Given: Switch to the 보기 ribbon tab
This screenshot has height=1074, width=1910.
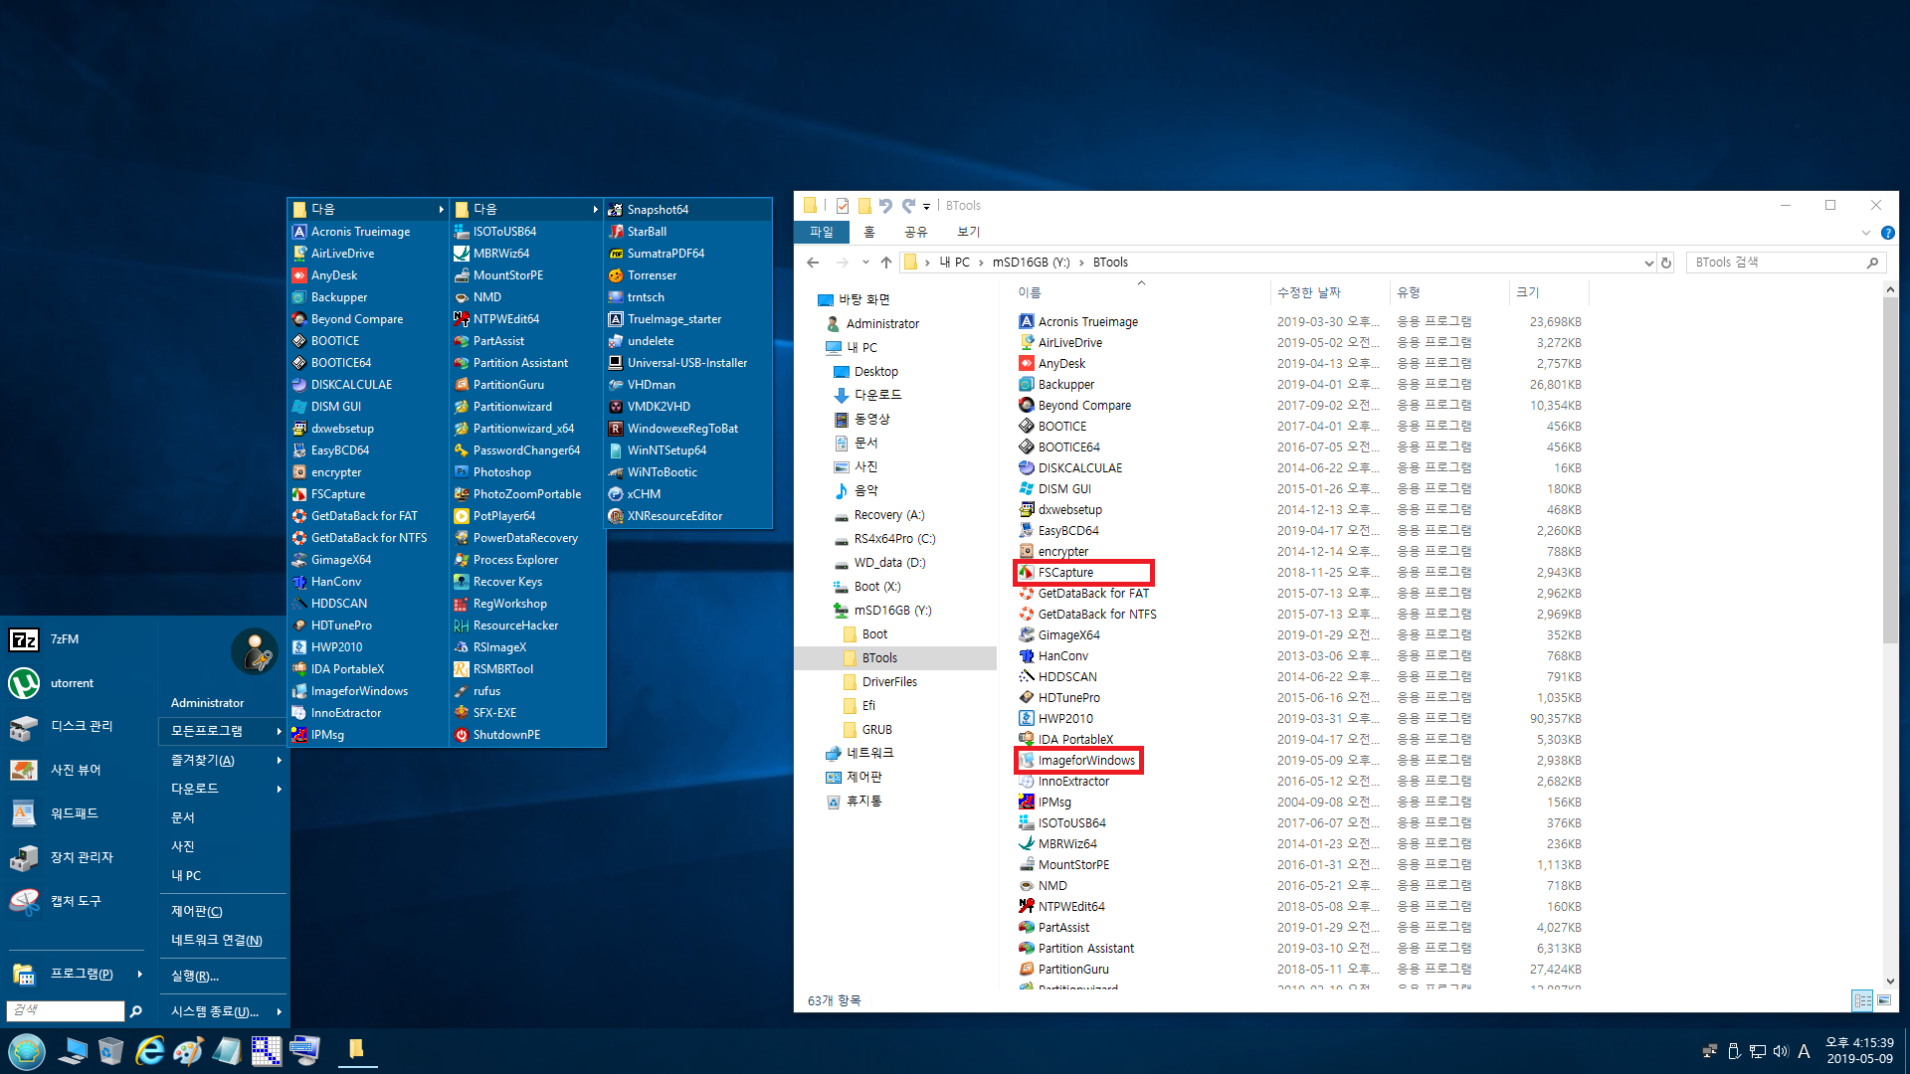Looking at the screenshot, I should (968, 232).
